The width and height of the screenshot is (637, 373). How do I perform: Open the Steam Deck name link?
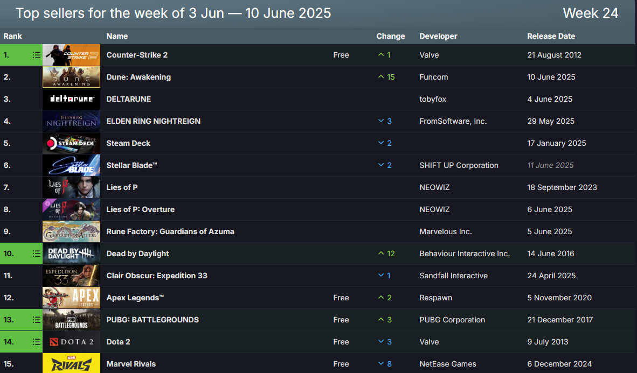point(128,143)
